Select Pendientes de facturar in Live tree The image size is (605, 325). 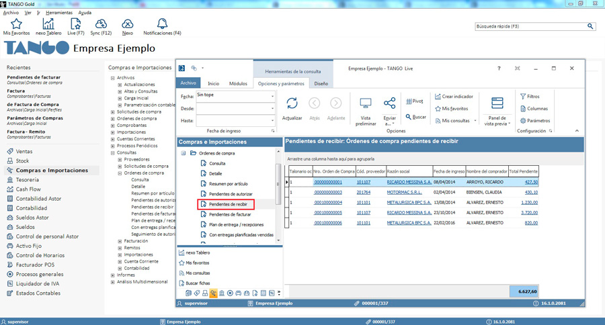(230, 214)
